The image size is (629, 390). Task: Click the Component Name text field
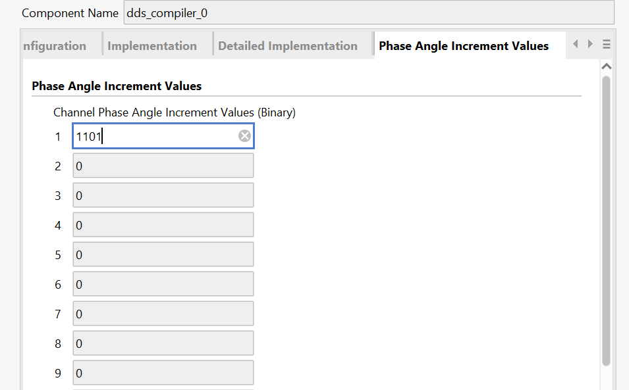pyautogui.click(x=368, y=13)
